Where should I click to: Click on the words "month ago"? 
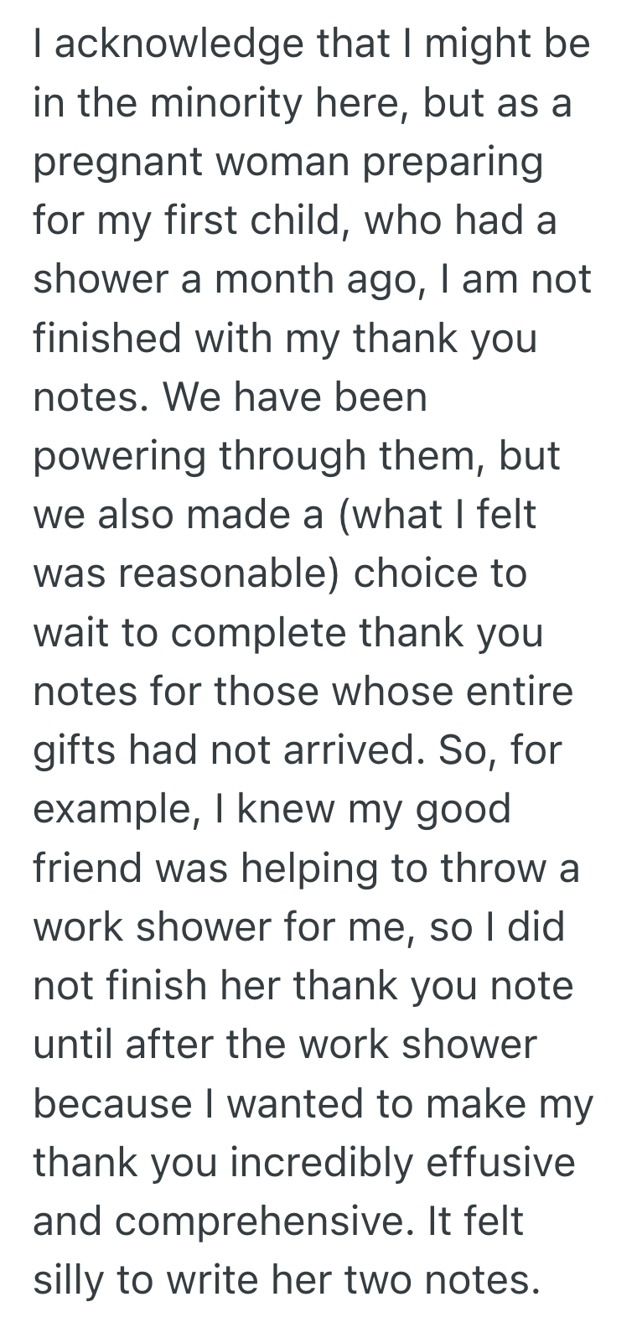(305, 279)
